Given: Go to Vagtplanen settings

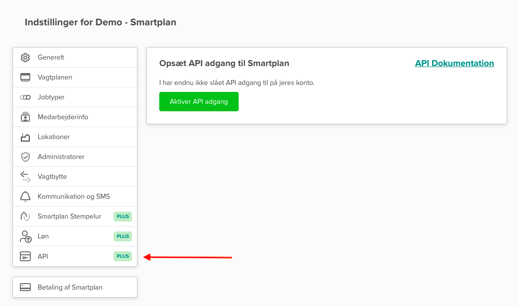Looking at the screenshot, I should click(x=55, y=77).
